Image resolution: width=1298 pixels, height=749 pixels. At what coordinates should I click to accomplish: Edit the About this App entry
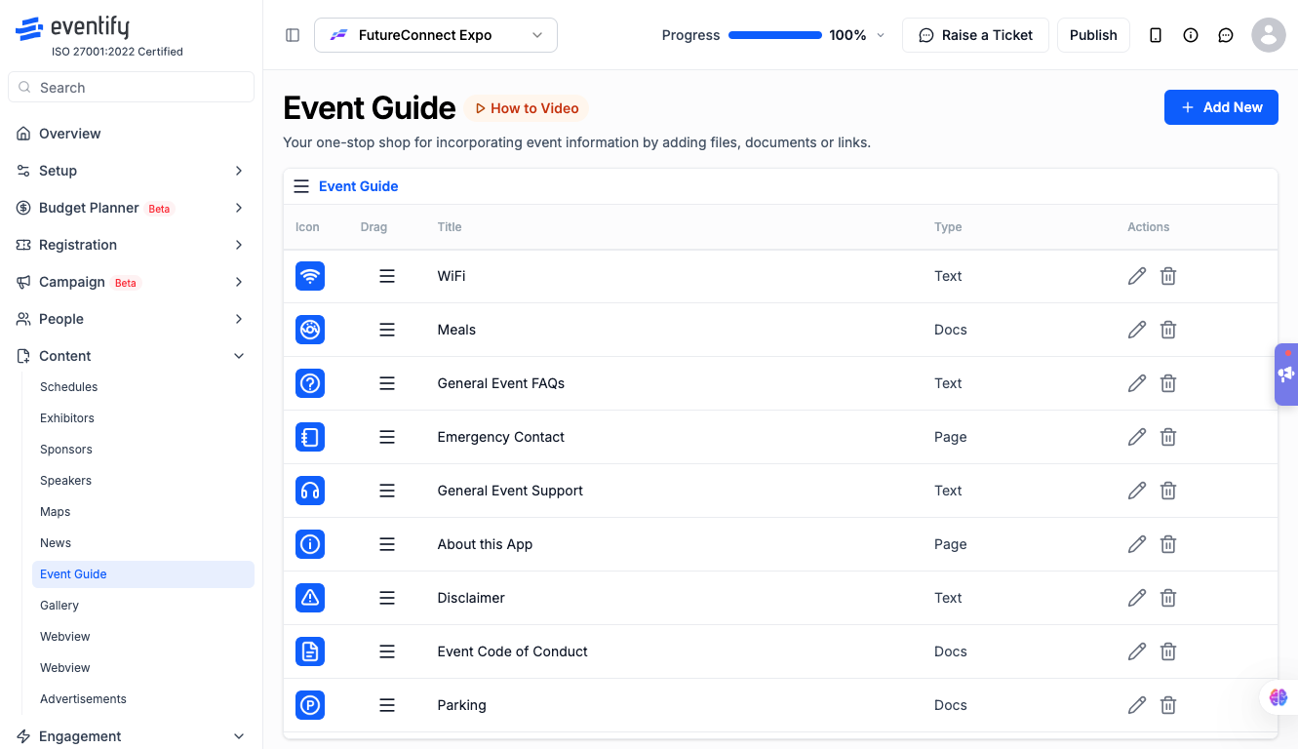[x=1136, y=544]
